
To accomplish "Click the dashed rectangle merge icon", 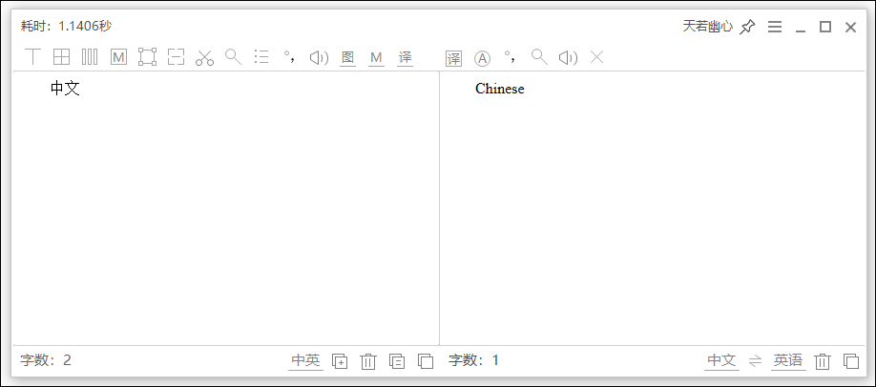I will pos(176,57).
